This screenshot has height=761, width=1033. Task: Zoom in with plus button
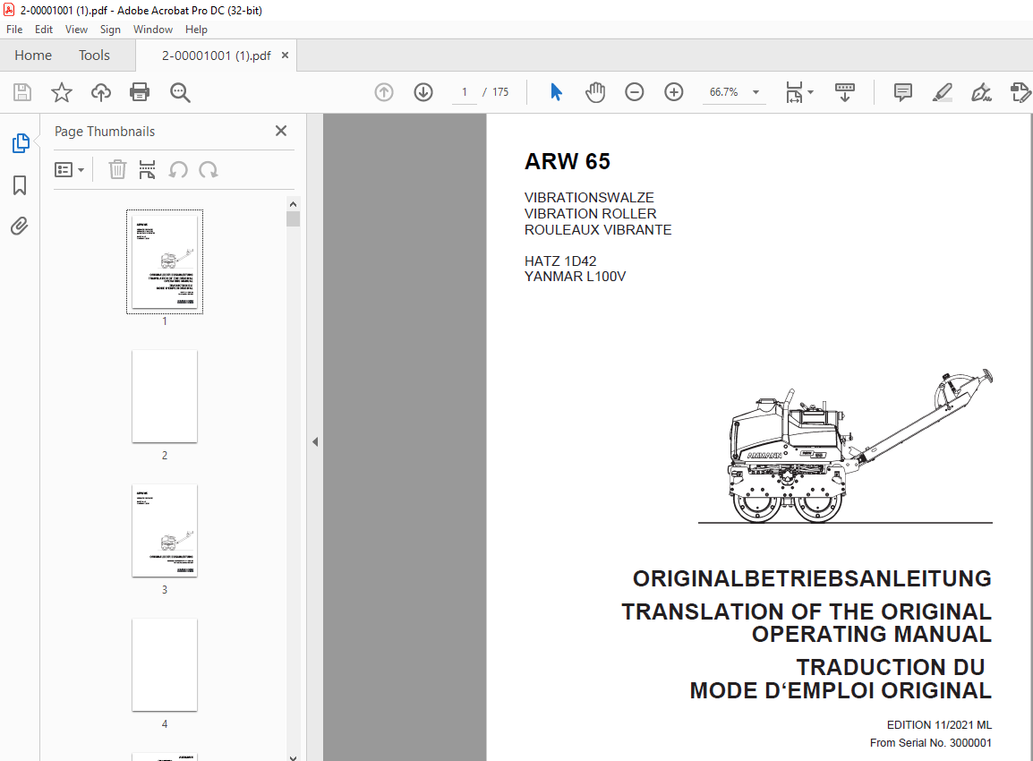(x=674, y=92)
